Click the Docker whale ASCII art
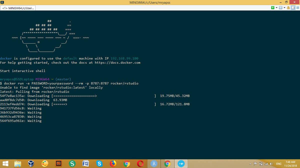Viewport: 300px width, 168px height. click(50, 36)
